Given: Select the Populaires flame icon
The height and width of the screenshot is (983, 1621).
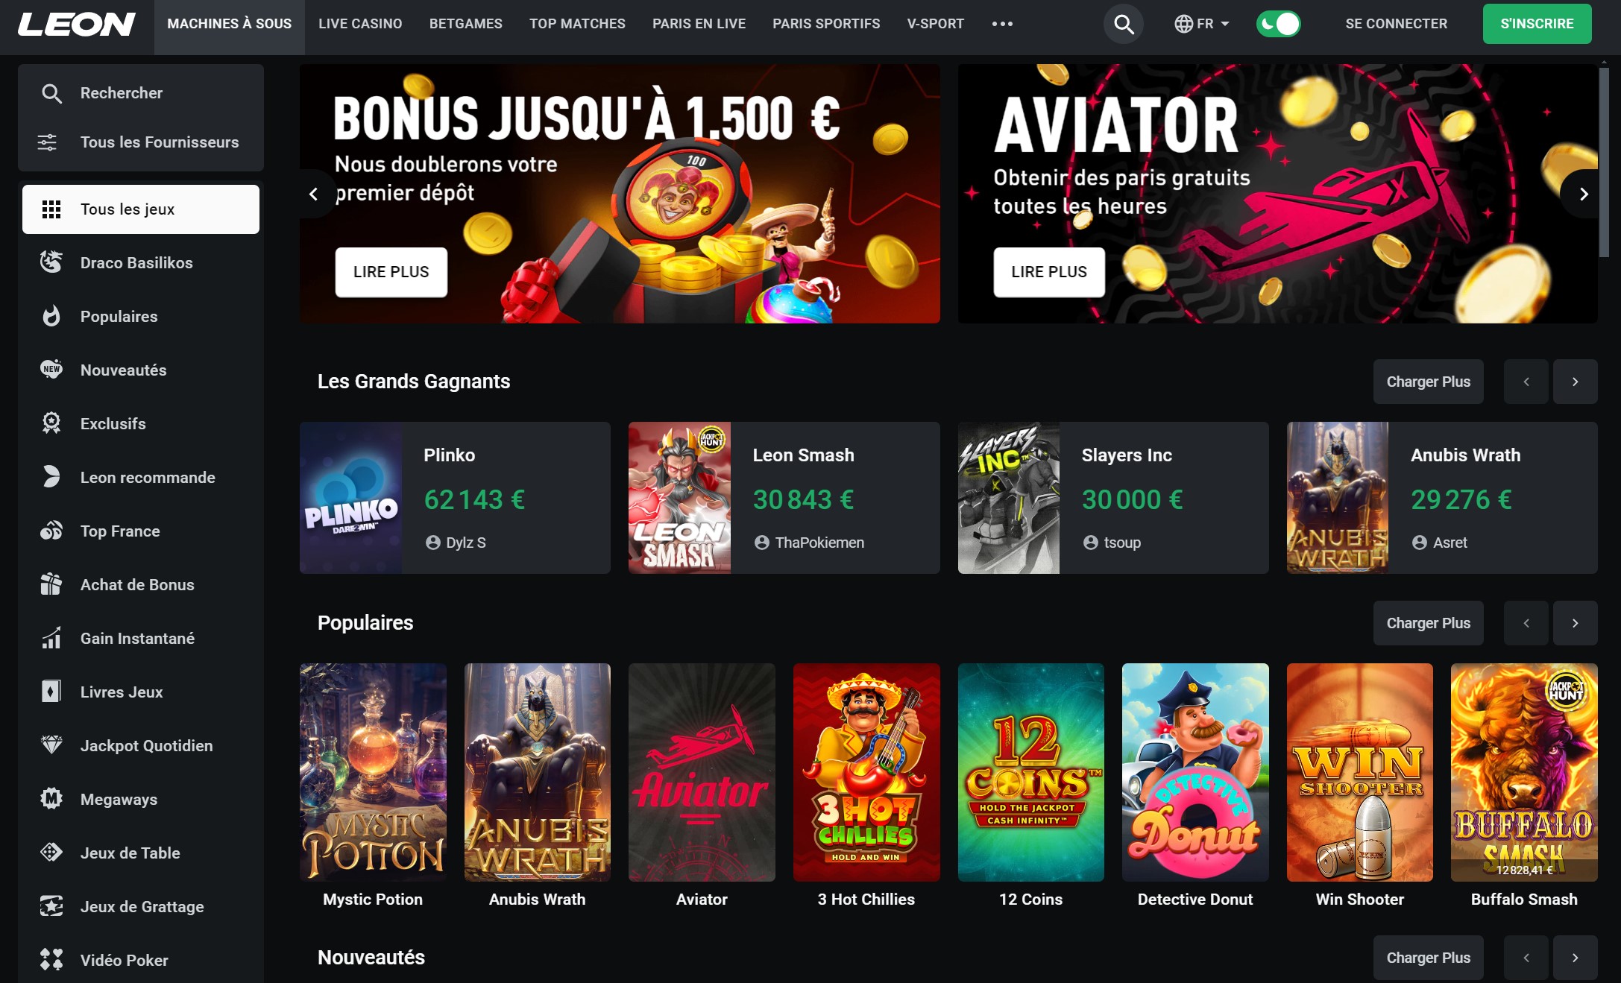Looking at the screenshot, I should (x=51, y=316).
